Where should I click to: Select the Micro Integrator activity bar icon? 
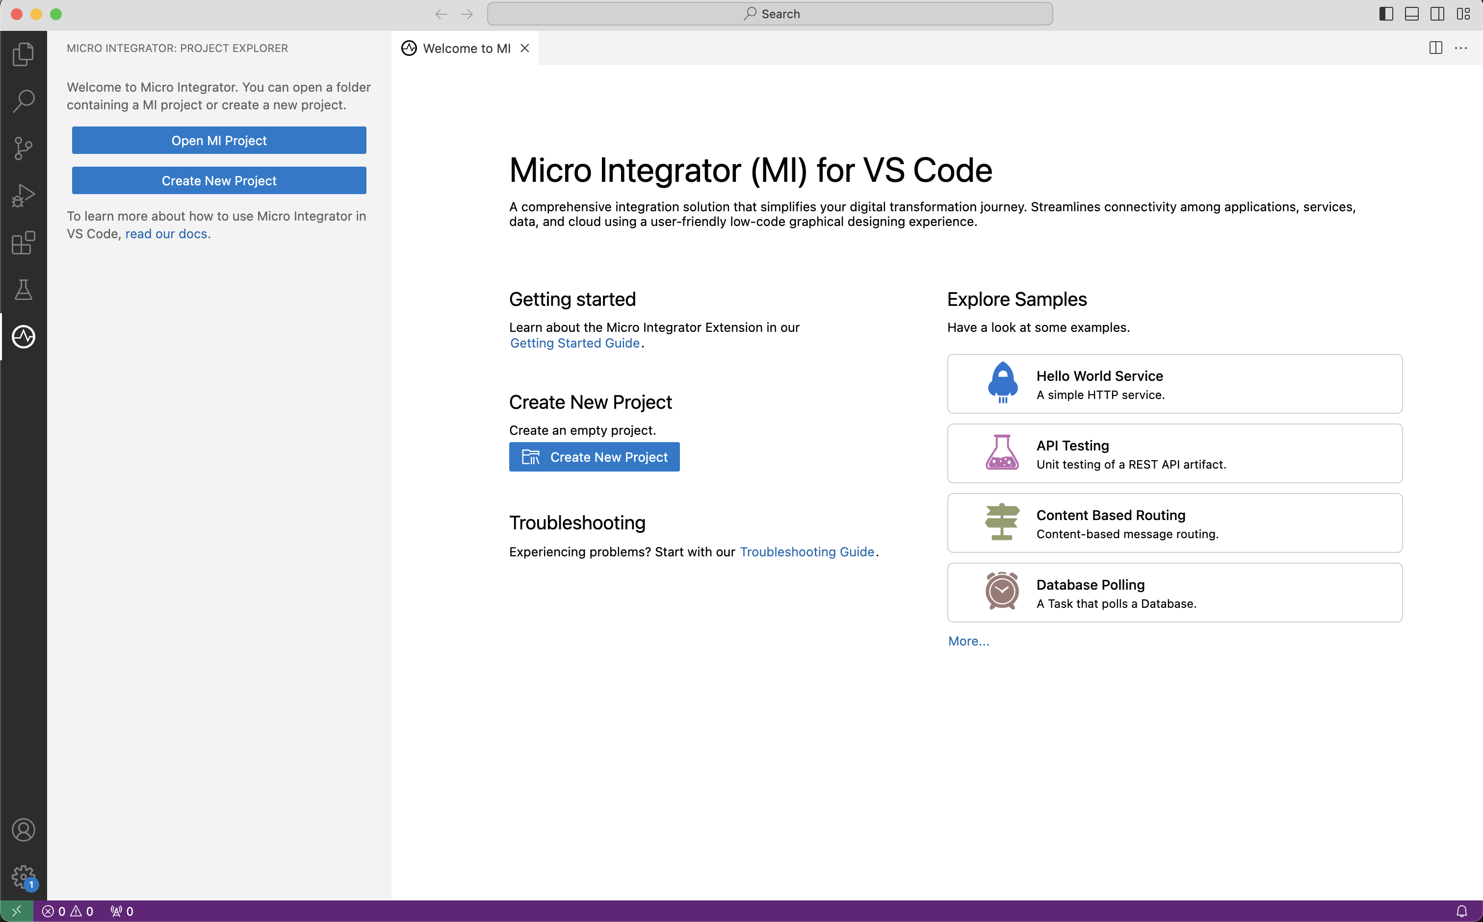pos(23,337)
